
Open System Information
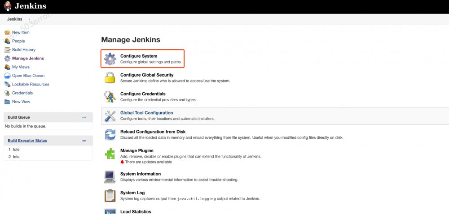pyautogui.click(x=141, y=174)
